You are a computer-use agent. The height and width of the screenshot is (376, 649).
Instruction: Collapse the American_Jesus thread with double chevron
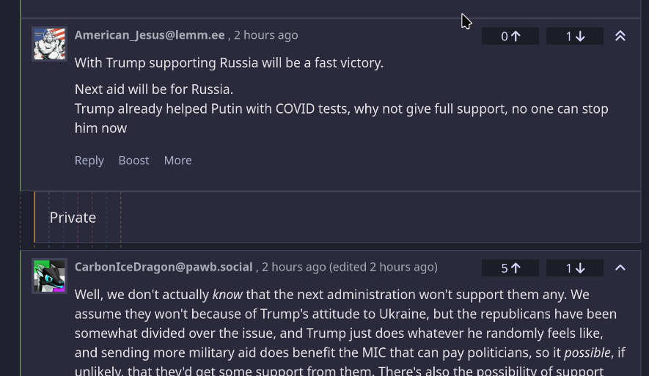[x=620, y=36]
